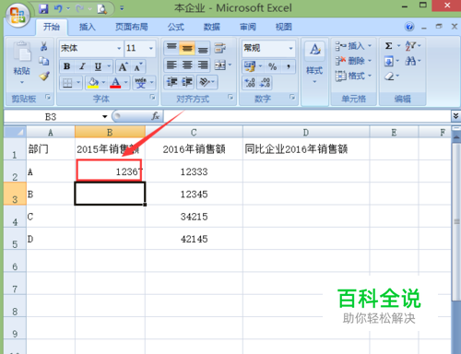Screen dimensions: 461x354
Task: Select column D header
Action: click(306, 132)
